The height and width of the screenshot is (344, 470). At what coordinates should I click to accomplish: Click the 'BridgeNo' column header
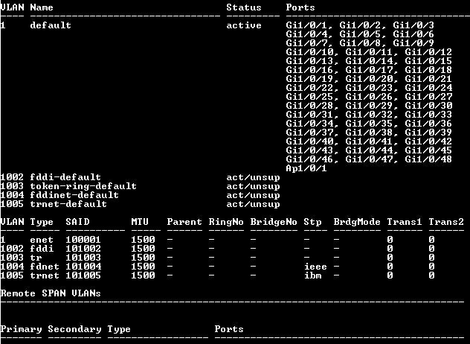(x=274, y=222)
